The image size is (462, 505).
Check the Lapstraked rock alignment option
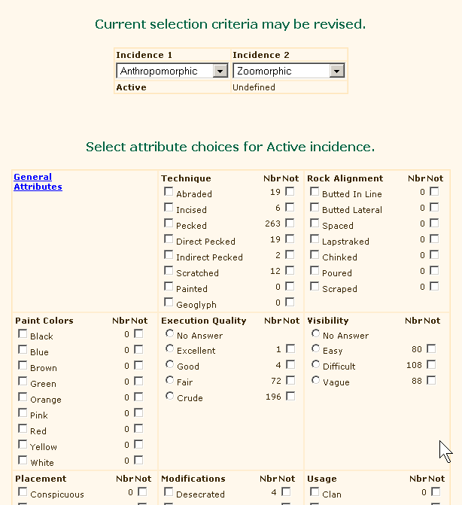tap(315, 239)
